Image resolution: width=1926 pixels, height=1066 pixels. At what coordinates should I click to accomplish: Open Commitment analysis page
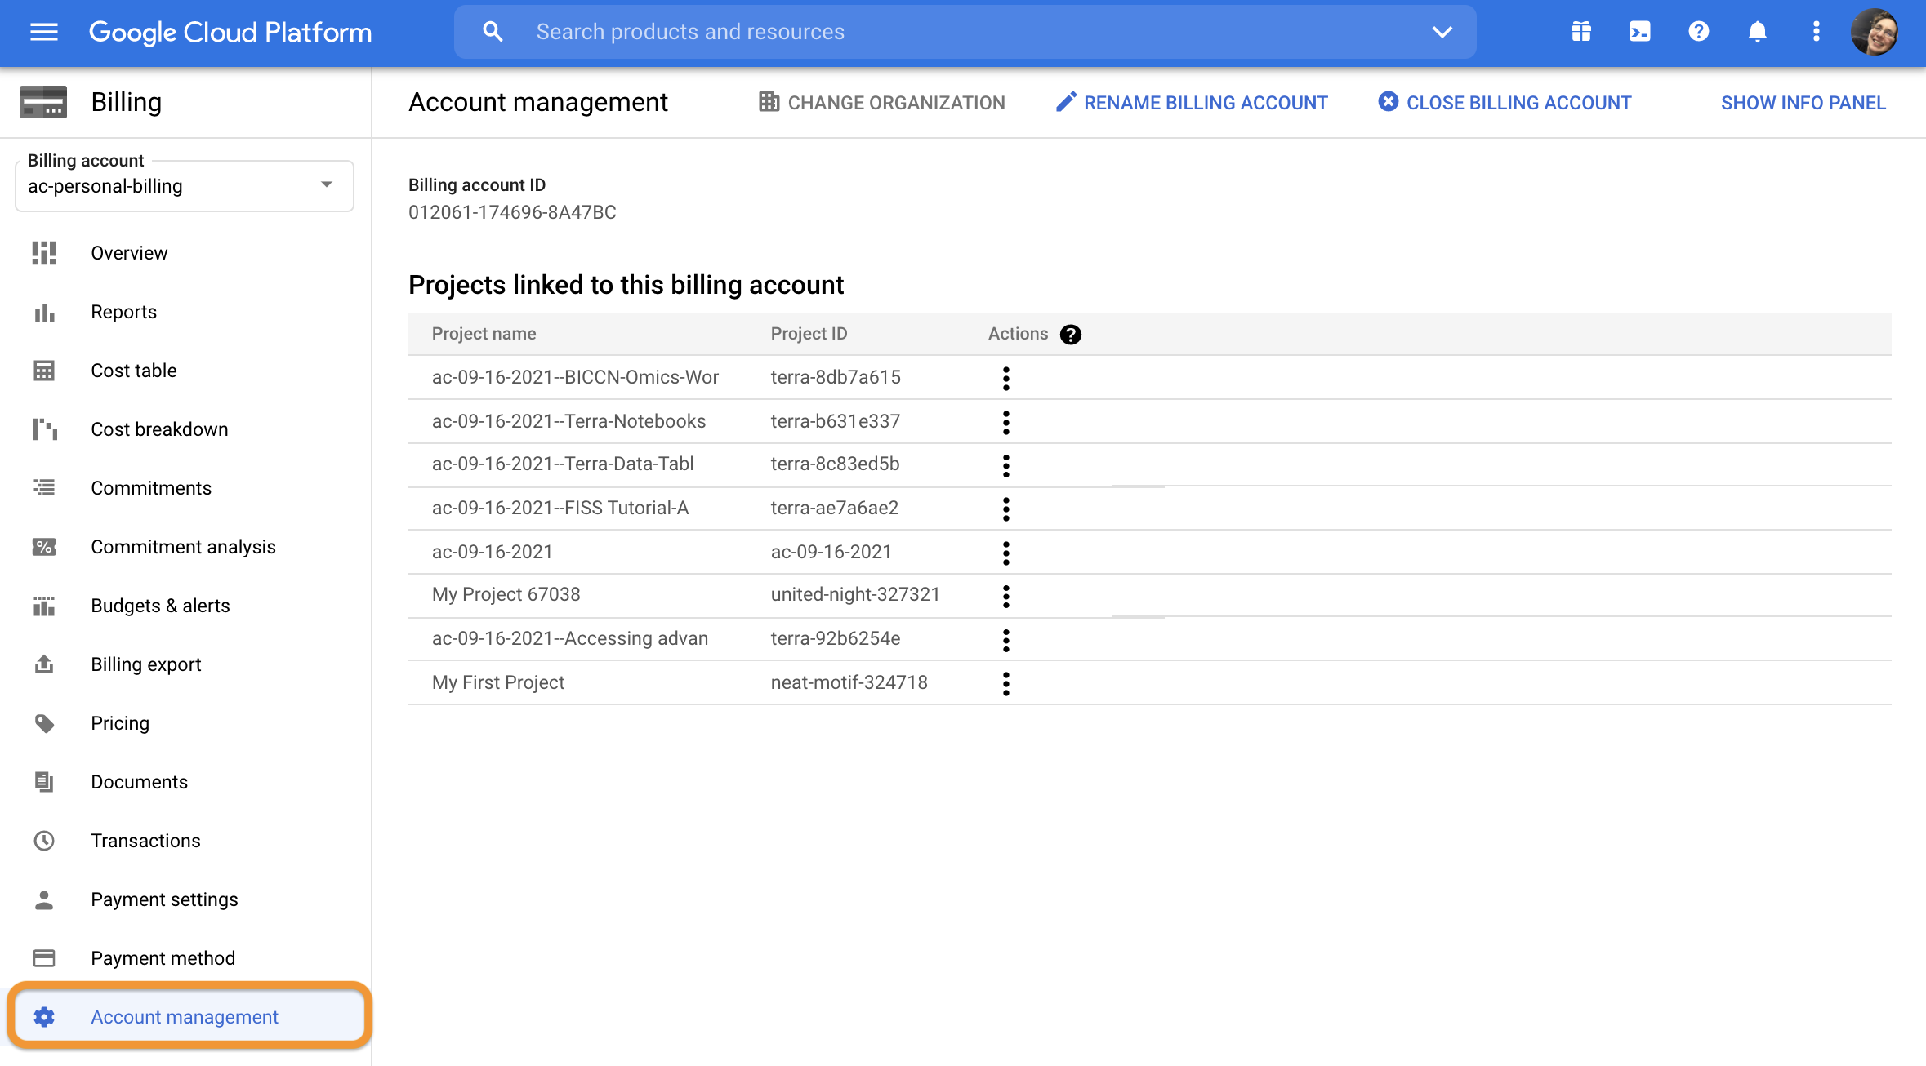point(183,547)
